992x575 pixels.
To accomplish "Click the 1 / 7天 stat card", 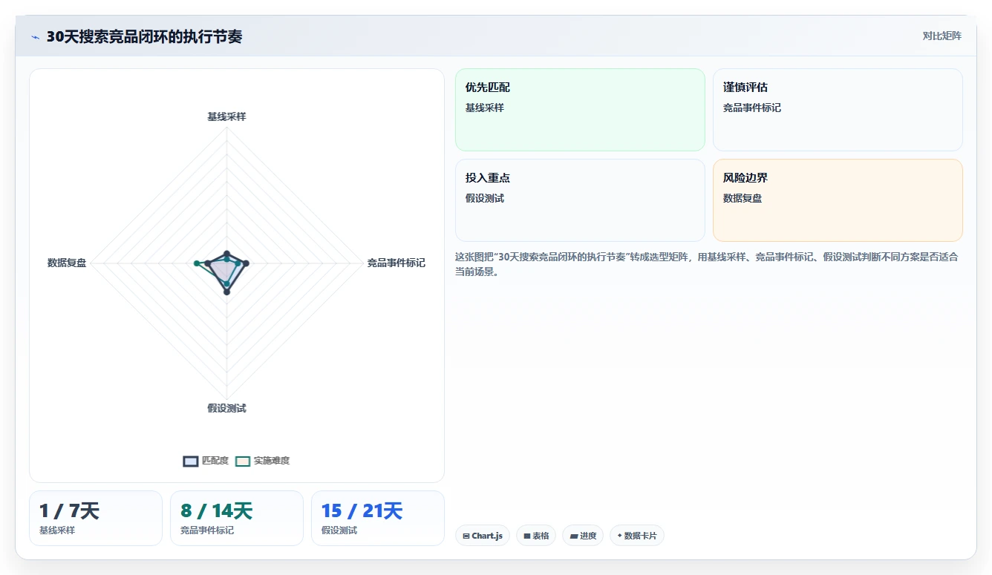I will [96, 518].
